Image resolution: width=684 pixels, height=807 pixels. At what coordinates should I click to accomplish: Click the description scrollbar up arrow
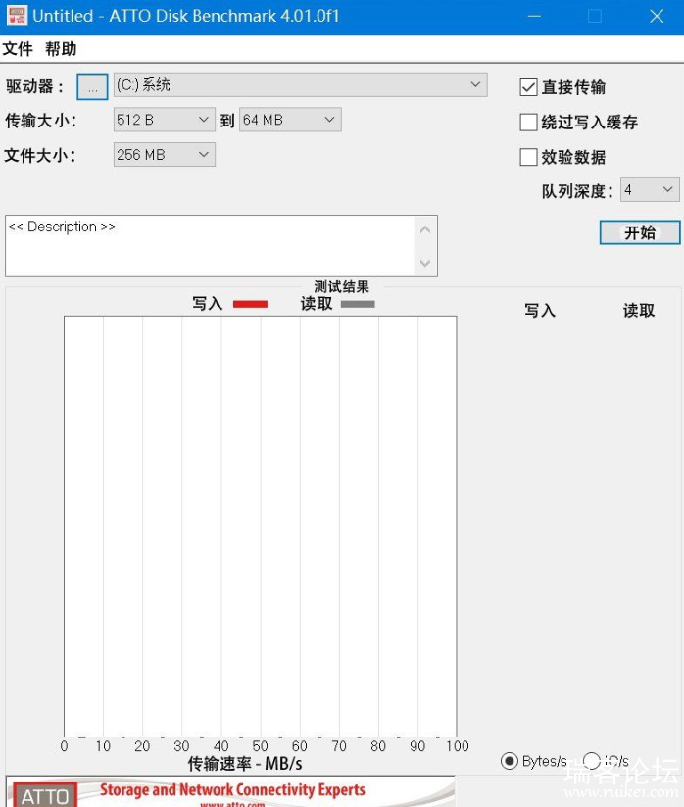point(425,229)
